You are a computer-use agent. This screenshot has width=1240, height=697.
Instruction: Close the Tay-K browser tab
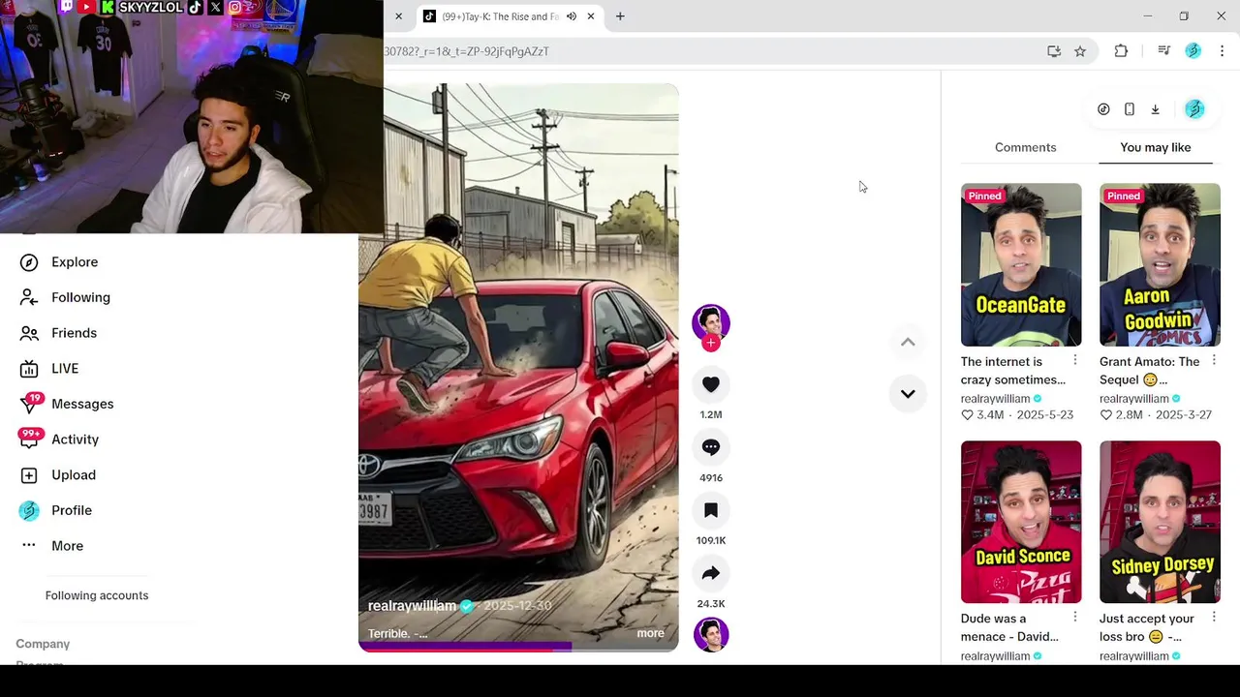591,16
